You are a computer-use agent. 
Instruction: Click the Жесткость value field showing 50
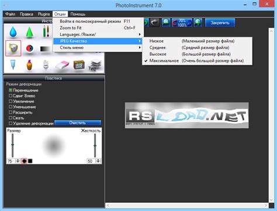pyautogui.click(x=92, y=161)
